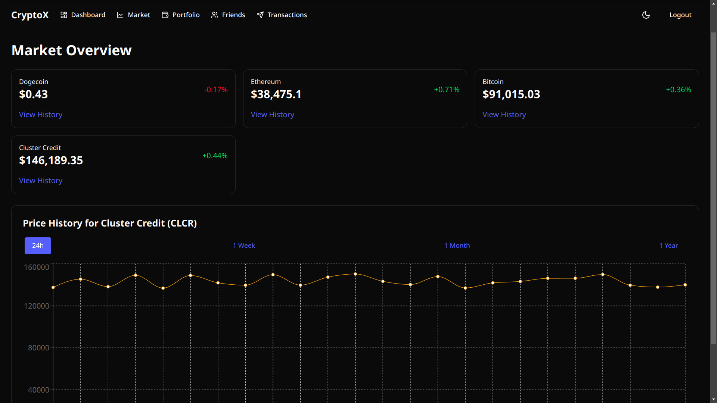Open the Portfolio wallet icon

[165, 15]
